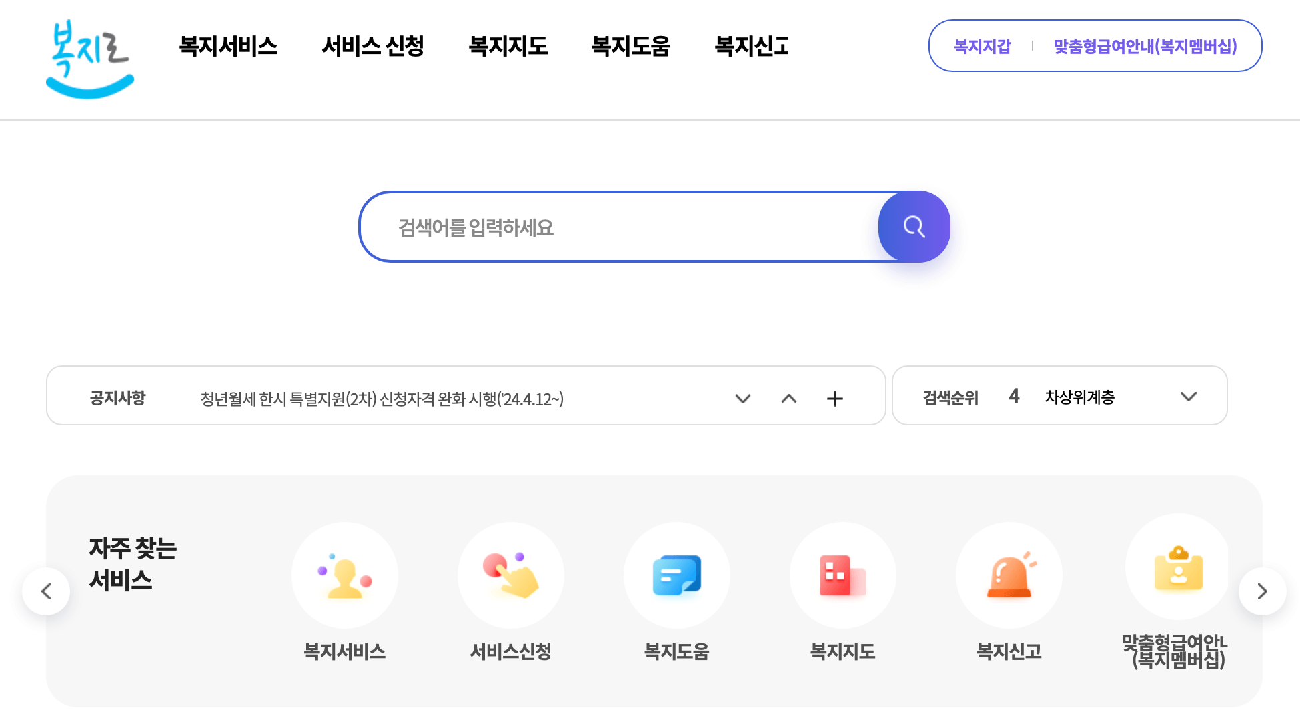Click the search magnifier button
Viewport: 1300px width, 724px height.
(x=914, y=227)
